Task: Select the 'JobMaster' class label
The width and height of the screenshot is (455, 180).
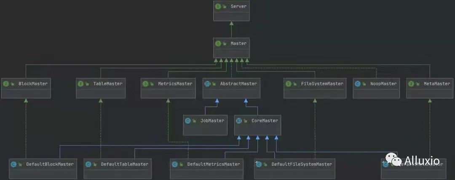Action: (212, 121)
